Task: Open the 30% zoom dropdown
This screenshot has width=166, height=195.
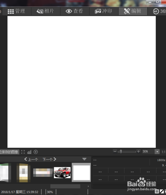Action: tap(157, 152)
